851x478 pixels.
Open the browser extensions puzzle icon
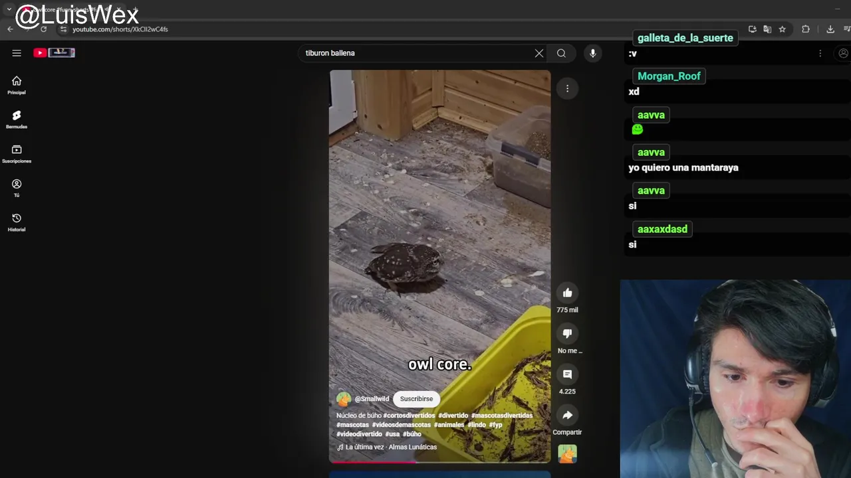coord(806,29)
